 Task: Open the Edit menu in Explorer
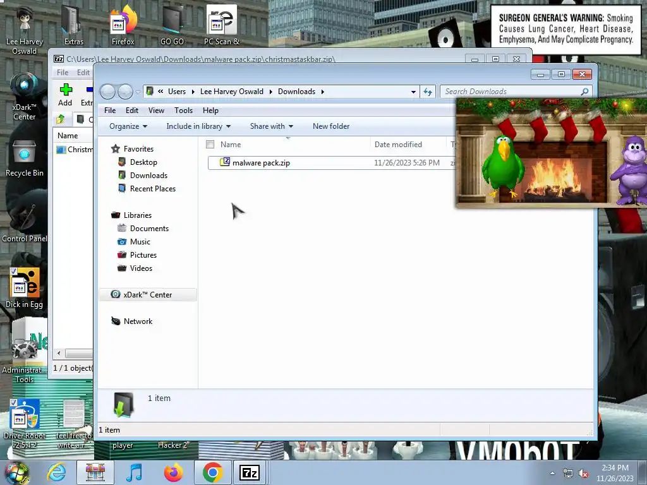click(132, 111)
